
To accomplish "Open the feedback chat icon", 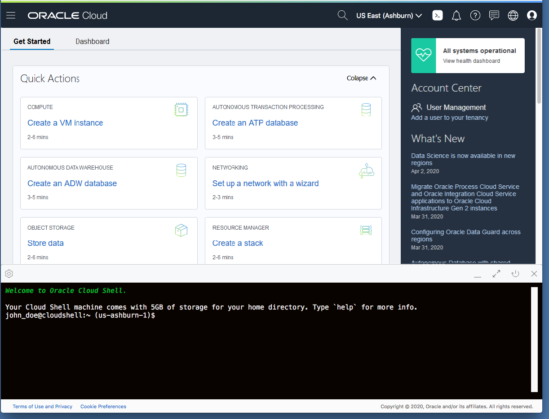I will [494, 15].
